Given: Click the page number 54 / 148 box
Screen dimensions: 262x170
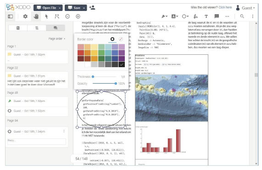Looking at the screenshot, I should point(81,159).
